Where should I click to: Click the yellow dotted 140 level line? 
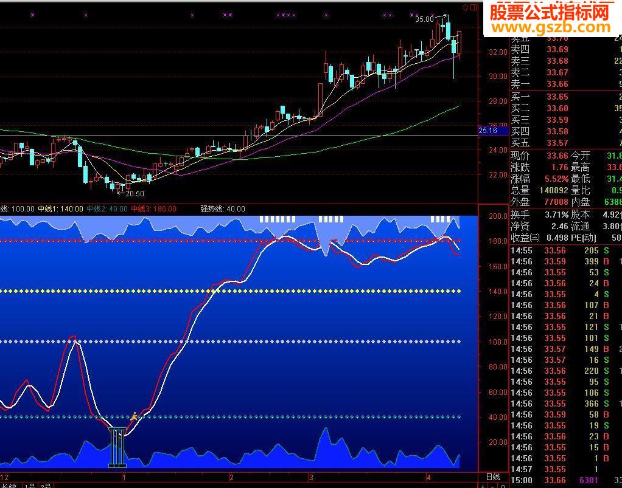230,291
